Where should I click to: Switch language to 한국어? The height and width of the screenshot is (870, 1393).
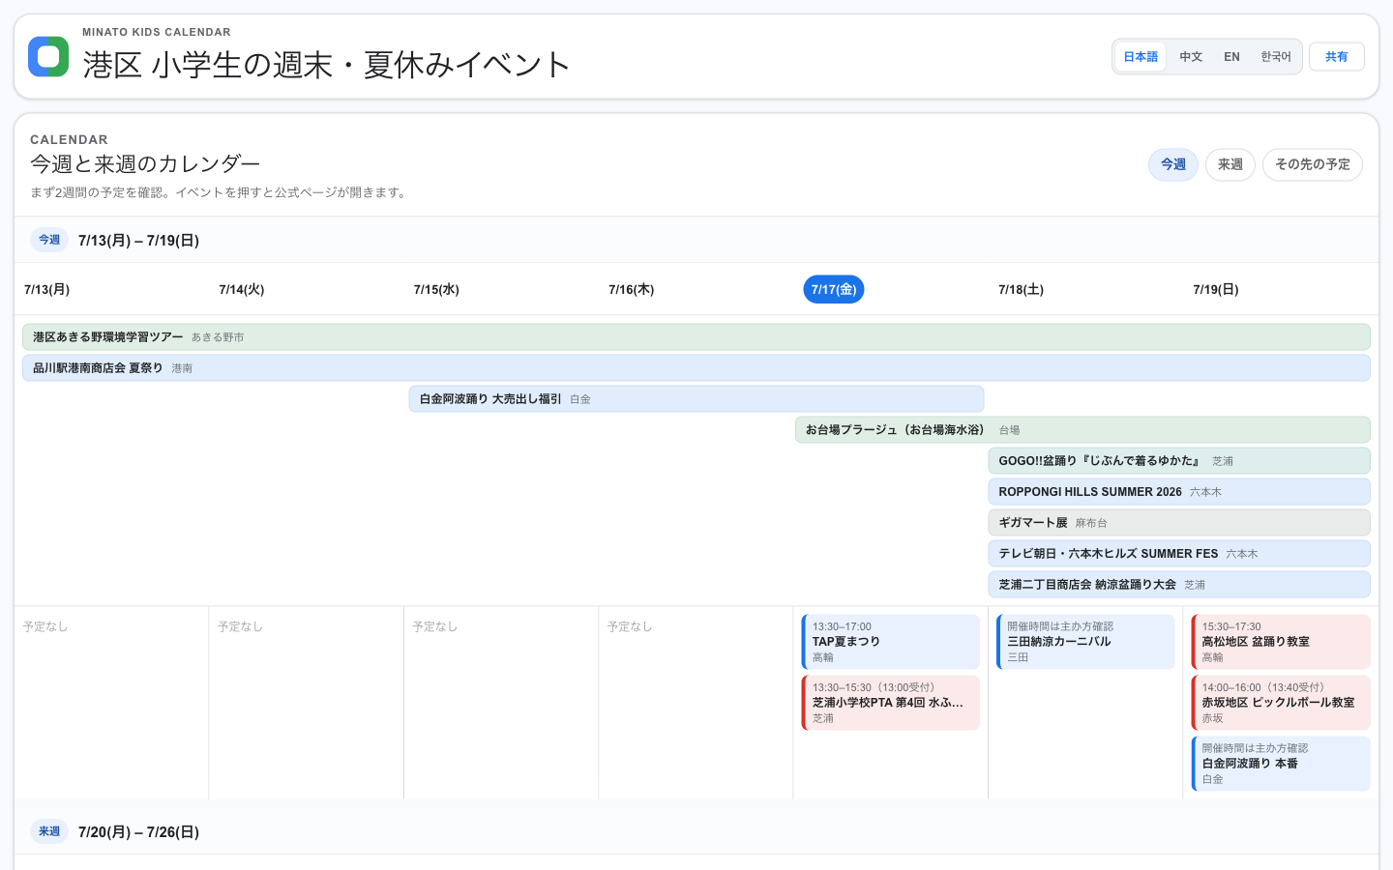tap(1276, 57)
